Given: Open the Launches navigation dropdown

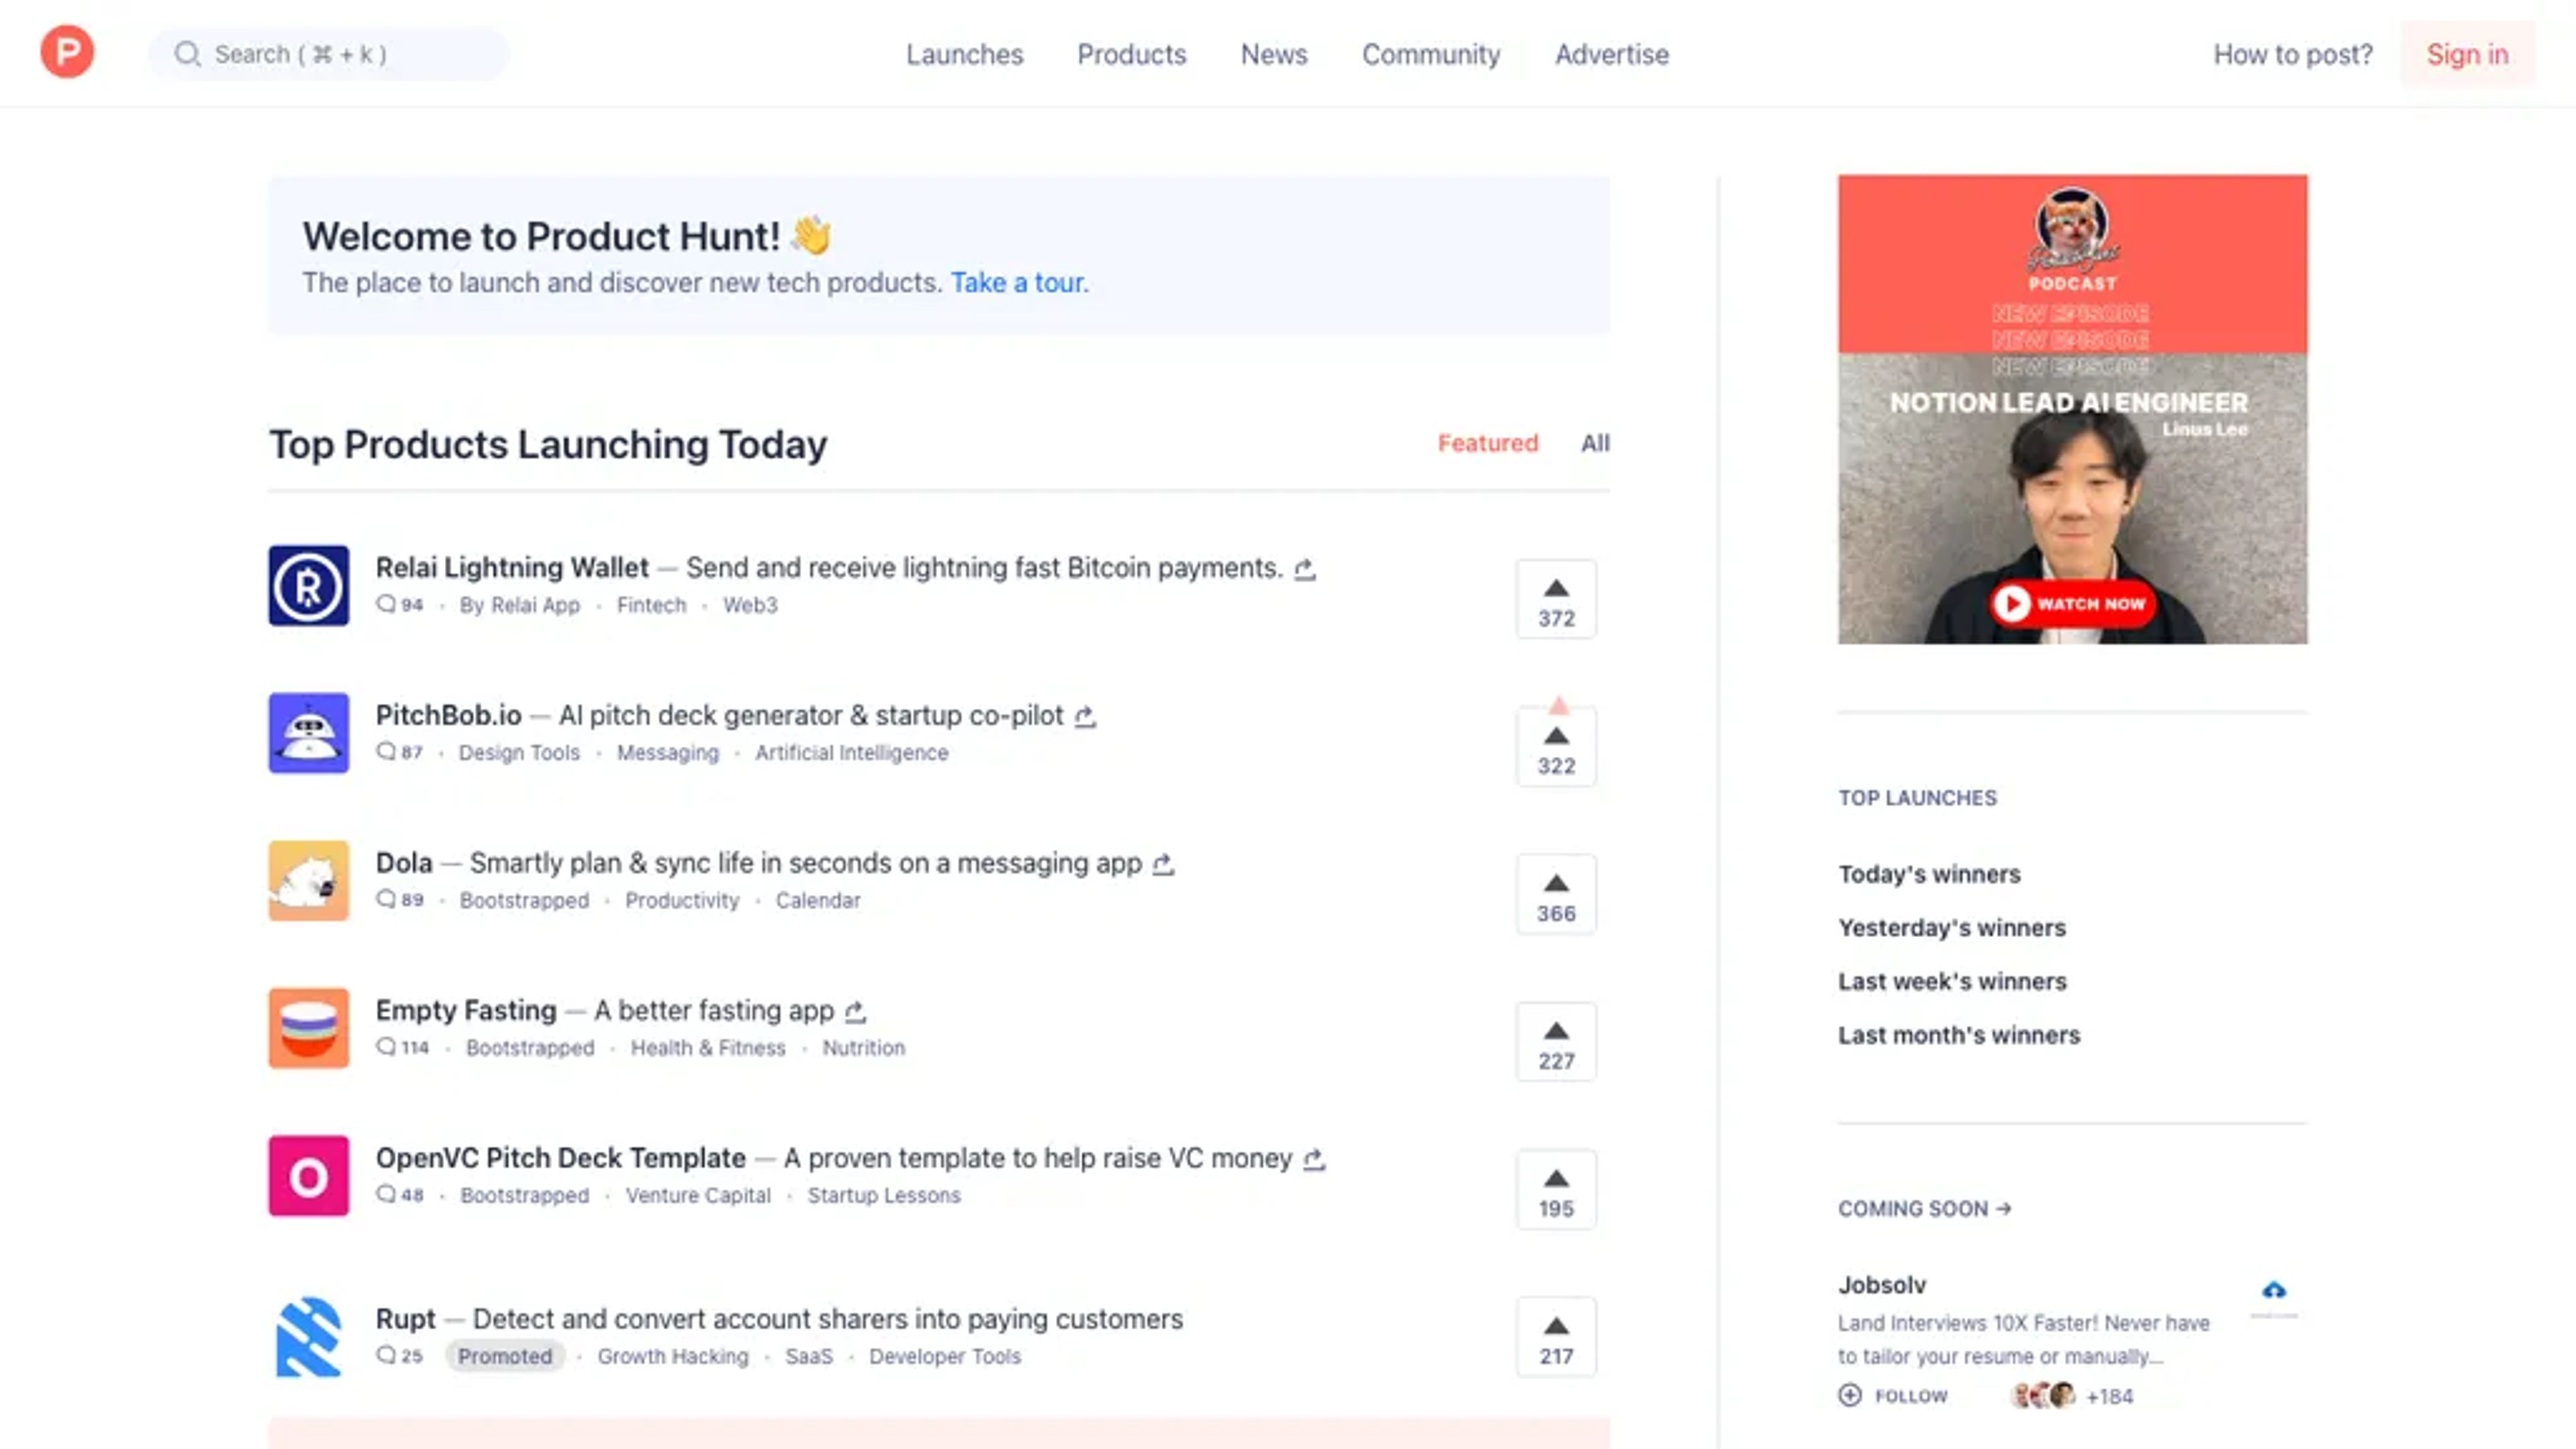Looking at the screenshot, I should (964, 53).
